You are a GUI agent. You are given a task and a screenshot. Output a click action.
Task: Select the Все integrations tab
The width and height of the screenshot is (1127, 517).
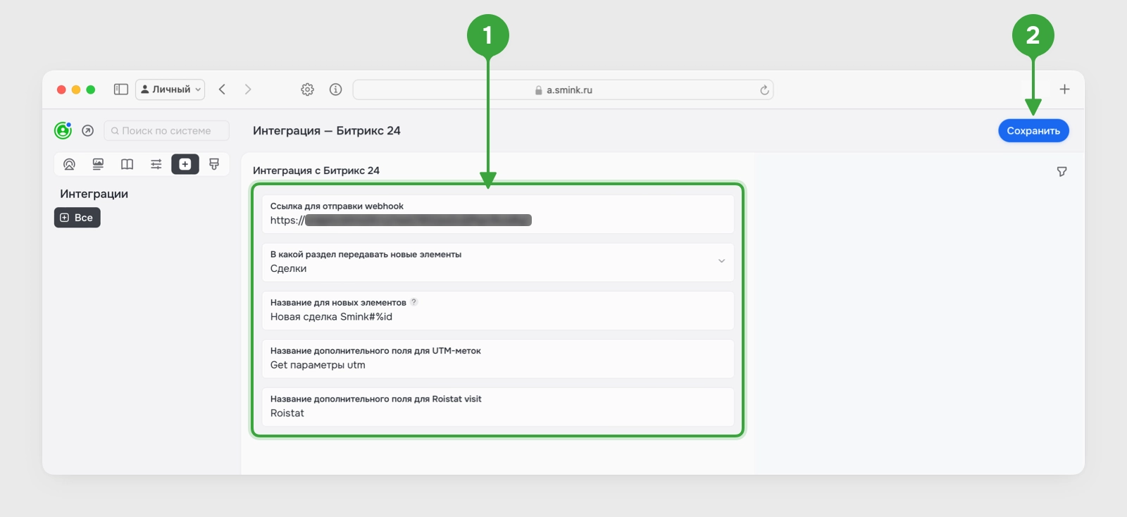pyautogui.click(x=77, y=218)
